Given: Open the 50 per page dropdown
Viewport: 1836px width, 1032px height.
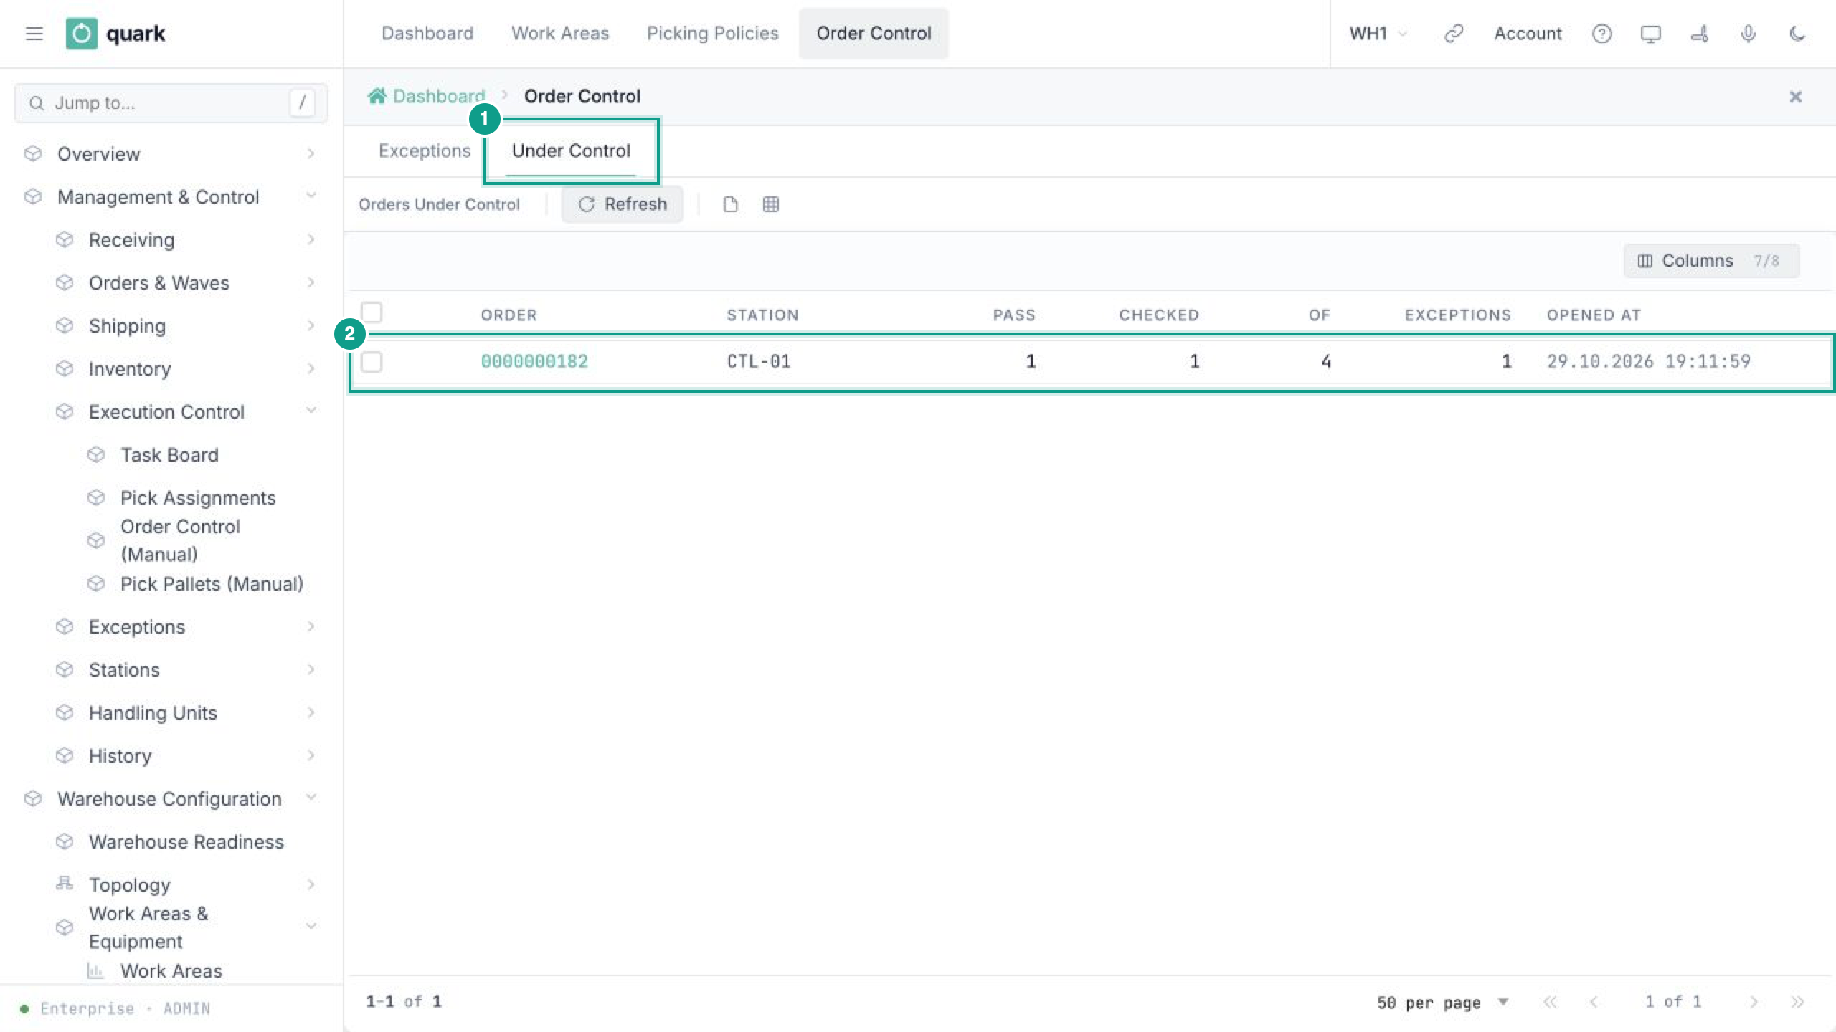Looking at the screenshot, I should point(1442,1002).
